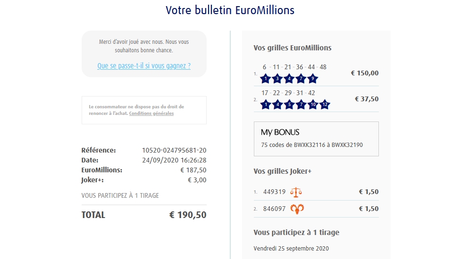Screen dimensions: 461x259
Task: Click the € 150,00 grid price
Action: click(365, 73)
